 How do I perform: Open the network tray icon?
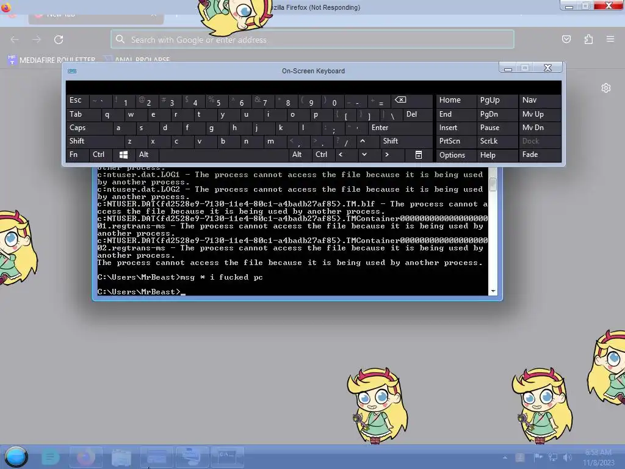(552, 457)
